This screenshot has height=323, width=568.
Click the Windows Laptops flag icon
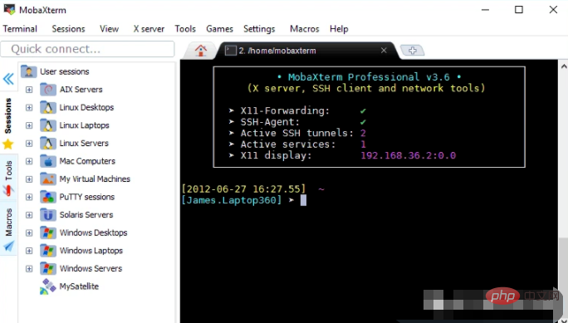(x=48, y=250)
